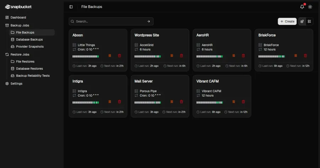The image size is (320, 168).
Task: Click Wordpress Site 6 hours schedule
Action: [x=145, y=49]
